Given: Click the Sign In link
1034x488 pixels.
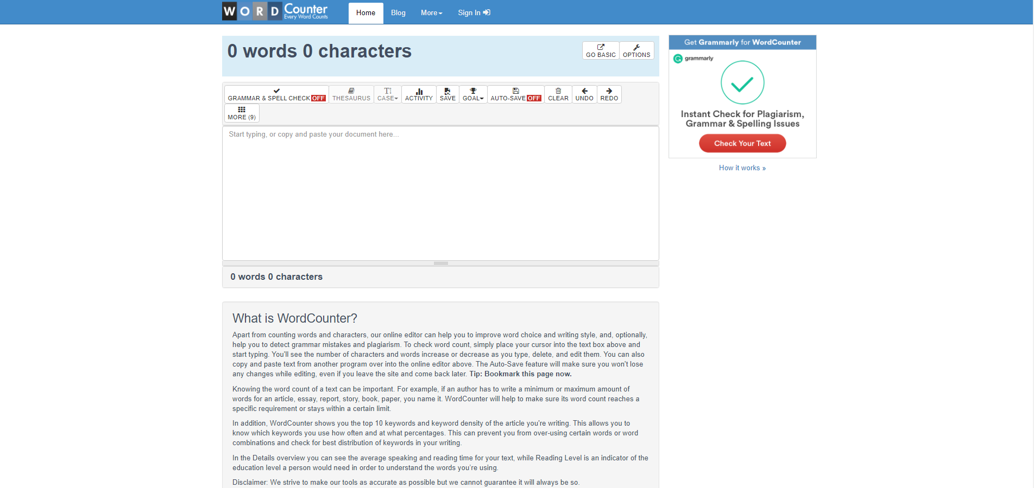Looking at the screenshot, I should [x=474, y=13].
